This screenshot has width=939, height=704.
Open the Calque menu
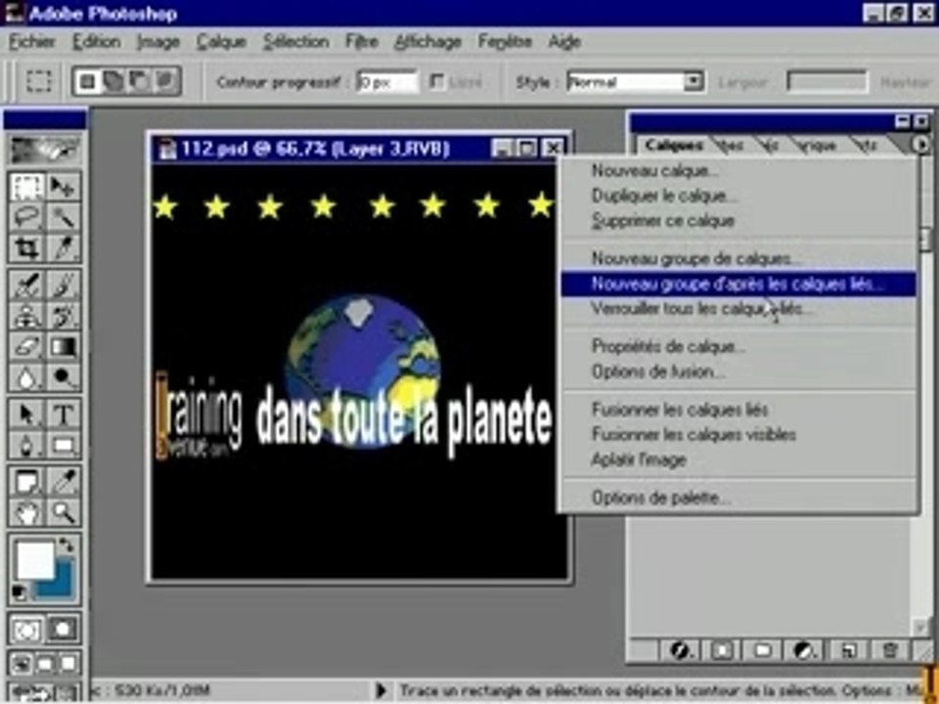(222, 41)
